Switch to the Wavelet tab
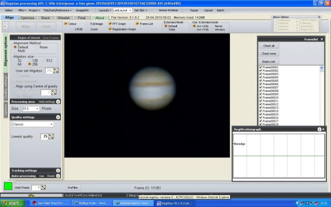The height and width of the screenshot is (207, 331). pos(63,18)
